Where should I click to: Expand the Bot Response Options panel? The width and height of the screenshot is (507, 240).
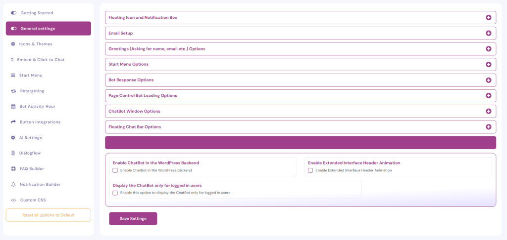(488, 80)
